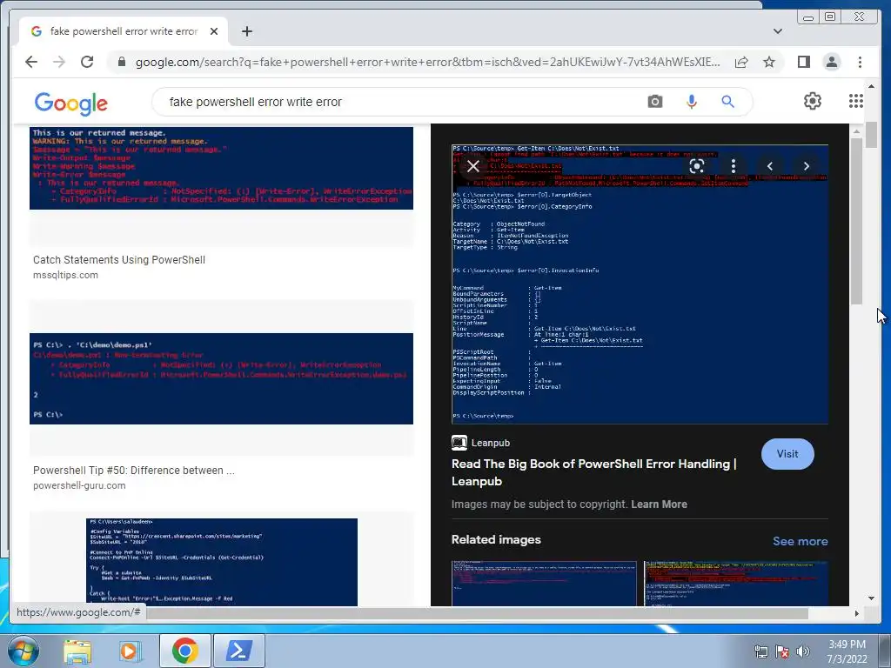This screenshot has width=891, height=668.
Task: Open preview panel more options menu
Action: point(733,166)
